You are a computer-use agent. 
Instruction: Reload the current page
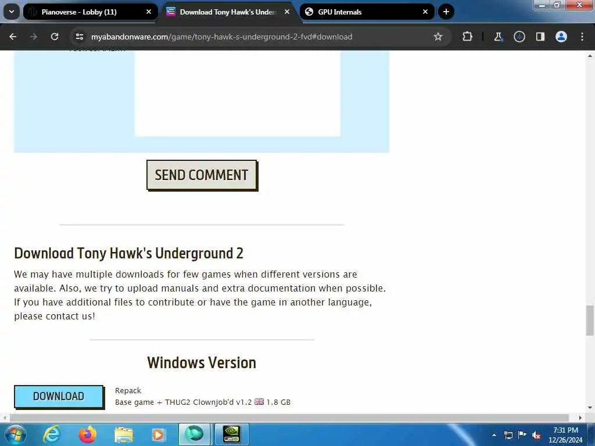55,37
